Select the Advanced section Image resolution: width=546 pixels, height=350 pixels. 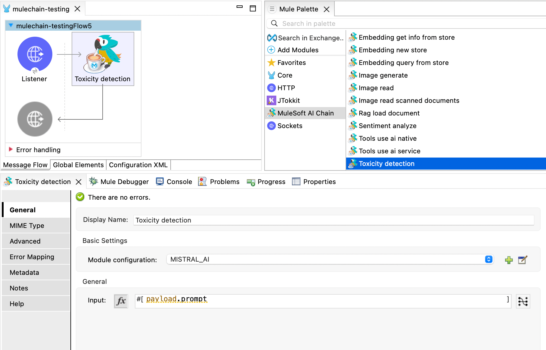tap(36, 241)
